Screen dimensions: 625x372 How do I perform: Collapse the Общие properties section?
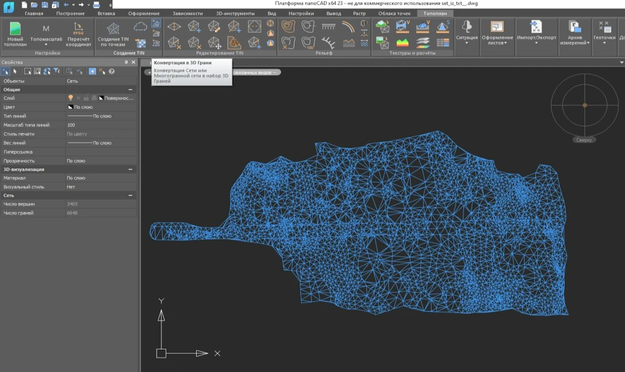130,90
